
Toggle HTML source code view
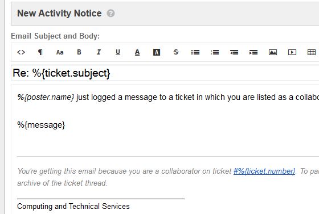tap(21, 52)
